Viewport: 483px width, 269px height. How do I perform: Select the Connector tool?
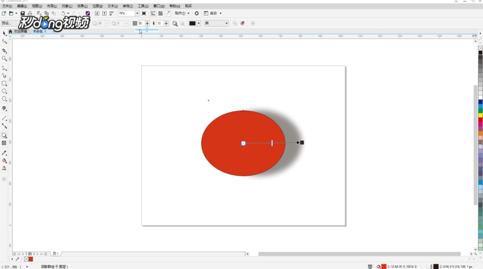point(4,126)
